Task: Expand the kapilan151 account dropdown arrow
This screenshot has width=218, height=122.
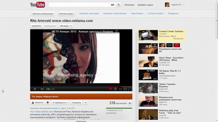Action: [x=183, y=5]
